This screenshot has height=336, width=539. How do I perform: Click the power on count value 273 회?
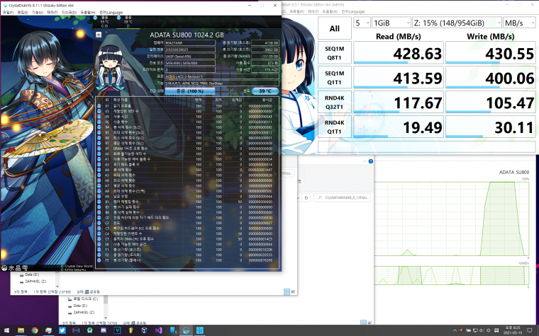(x=265, y=63)
